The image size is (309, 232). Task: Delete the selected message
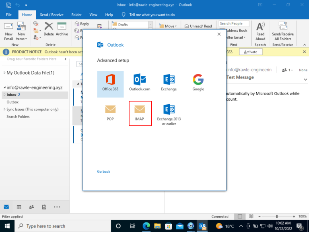click(x=49, y=29)
